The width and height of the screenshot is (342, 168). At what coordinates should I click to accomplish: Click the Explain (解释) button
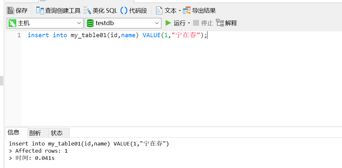tap(226, 23)
